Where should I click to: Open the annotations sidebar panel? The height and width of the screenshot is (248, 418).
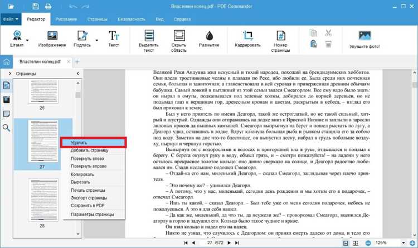pyautogui.click(x=6, y=114)
